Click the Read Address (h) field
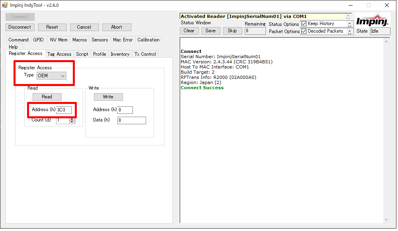This screenshot has width=398, height=231. (64, 110)
